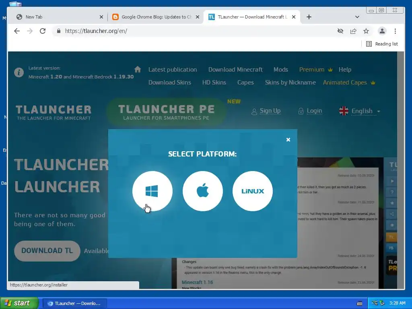412x309 pixels.
Task: Reload the TLauncher page
Action: click(43, 31)
